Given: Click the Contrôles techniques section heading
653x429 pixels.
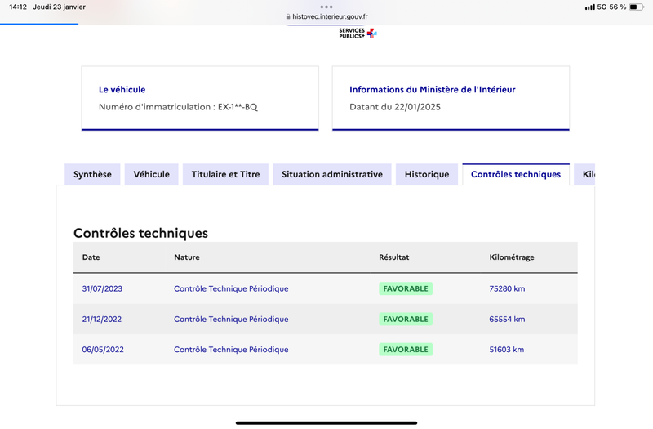Looking at the screenshot, I should (x=140, y=233).
